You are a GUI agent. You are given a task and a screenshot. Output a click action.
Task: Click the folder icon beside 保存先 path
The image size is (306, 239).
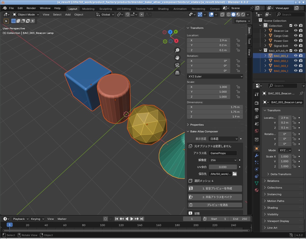235,174
